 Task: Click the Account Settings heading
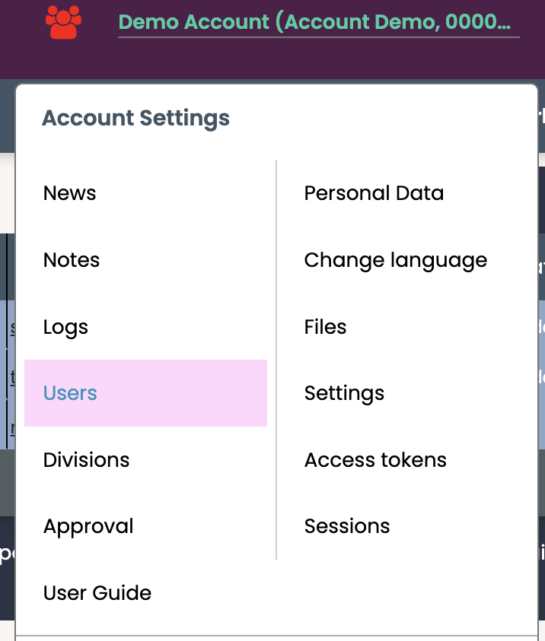tap(135, 119)
